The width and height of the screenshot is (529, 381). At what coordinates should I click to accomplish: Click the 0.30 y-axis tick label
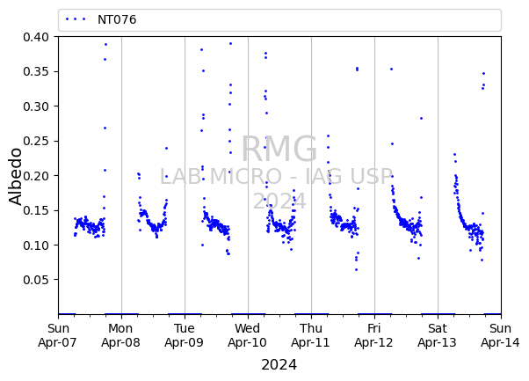tap(36, 106)
